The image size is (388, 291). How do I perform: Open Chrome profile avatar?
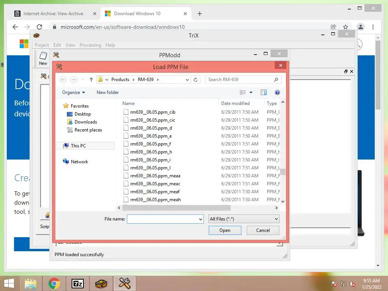click(x=361, y=27)
